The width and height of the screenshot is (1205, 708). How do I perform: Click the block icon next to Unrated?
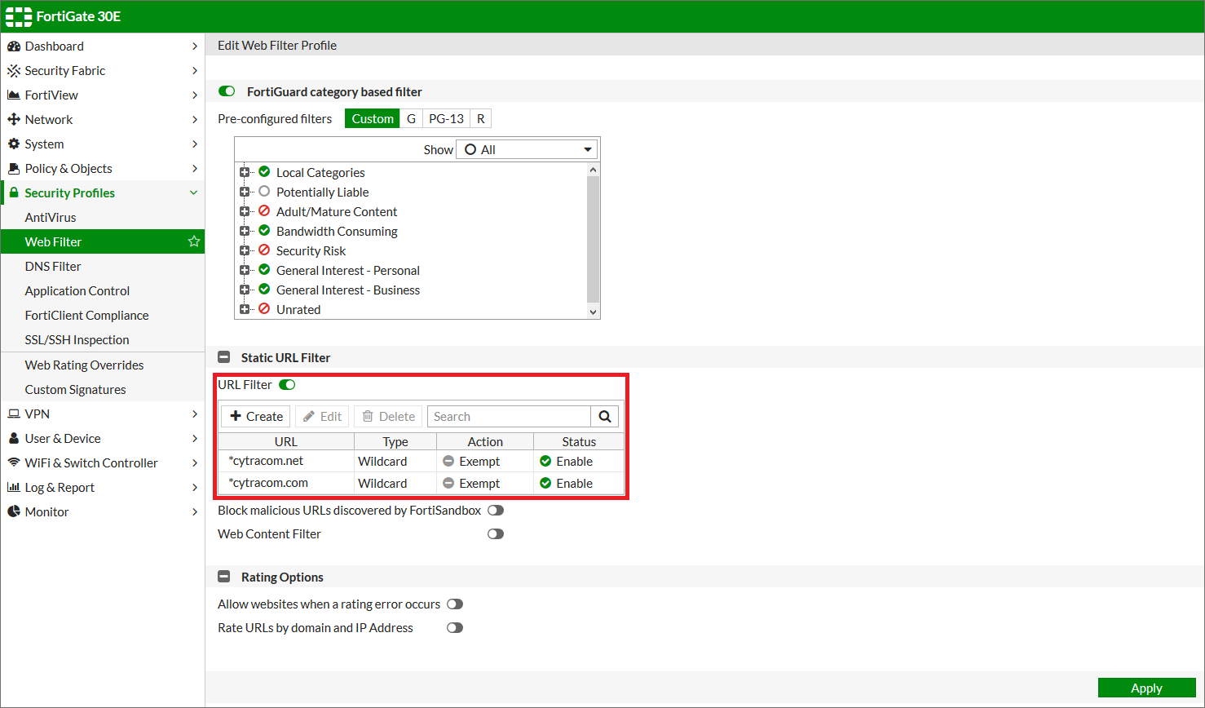coord(264,309)
